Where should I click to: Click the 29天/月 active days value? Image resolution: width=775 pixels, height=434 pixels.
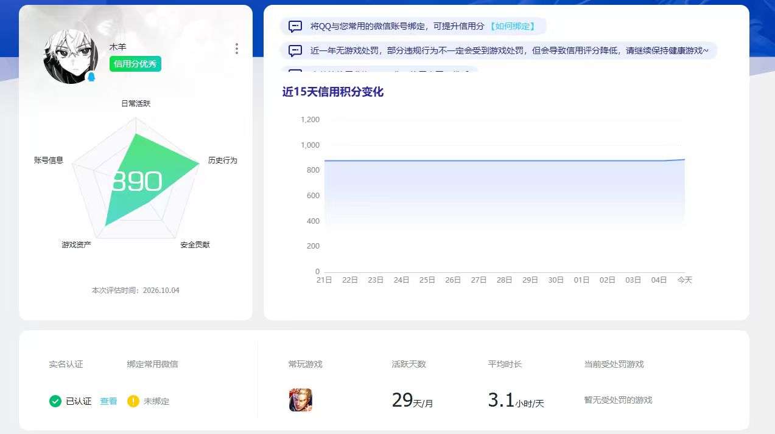tap(413, 400)
